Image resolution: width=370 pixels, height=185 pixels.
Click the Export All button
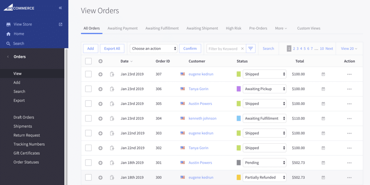coord(112,48)
